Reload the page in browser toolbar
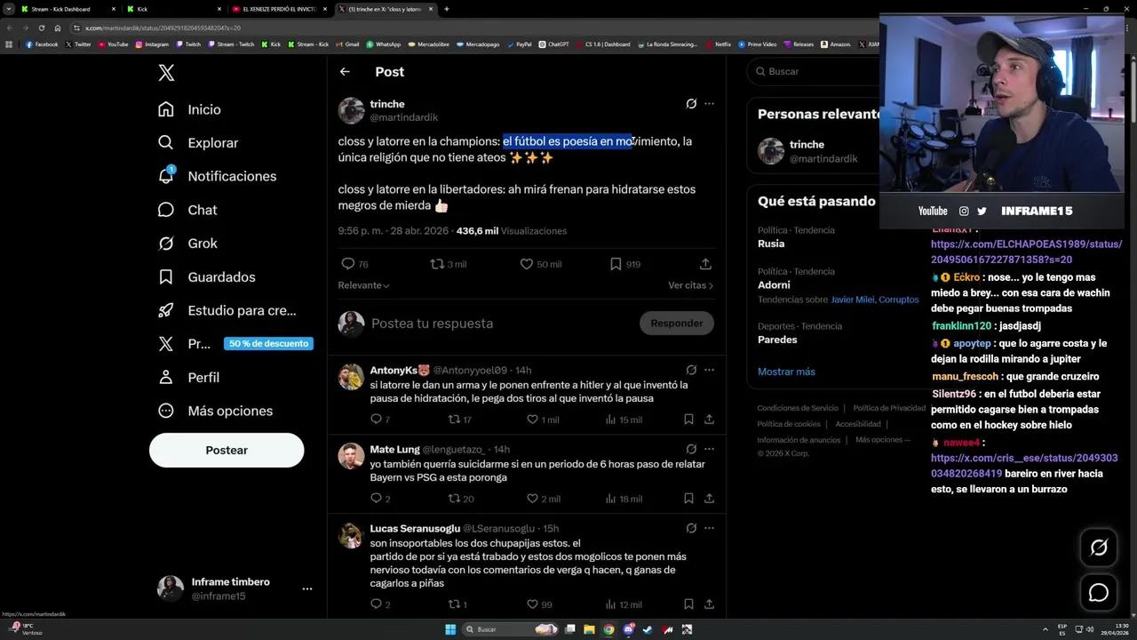 [41, 28]
